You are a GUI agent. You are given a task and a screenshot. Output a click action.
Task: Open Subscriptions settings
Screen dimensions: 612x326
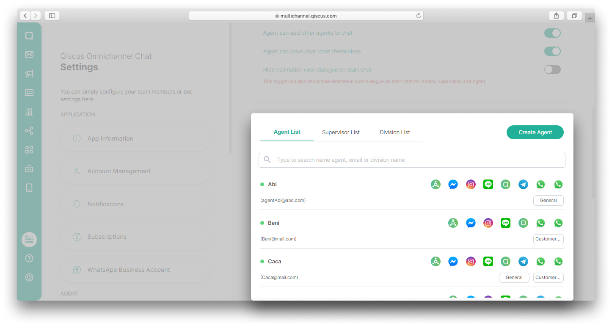tap(135, 237)
